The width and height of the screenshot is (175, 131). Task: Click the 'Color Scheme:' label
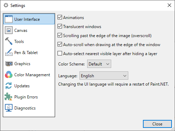click(x=71, y=64)
